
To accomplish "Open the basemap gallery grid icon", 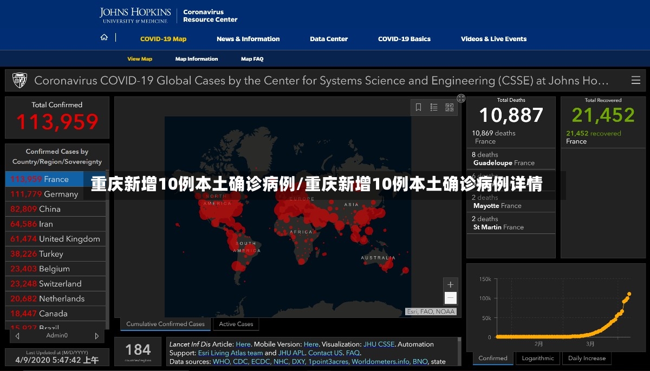I will tap(450, 107).
